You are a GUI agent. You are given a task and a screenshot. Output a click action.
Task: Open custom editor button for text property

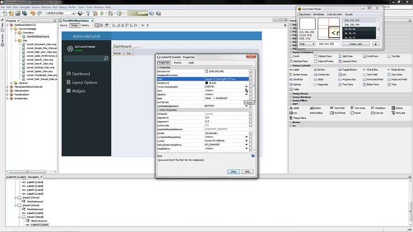pyautogui.click(x=250, y=98)
